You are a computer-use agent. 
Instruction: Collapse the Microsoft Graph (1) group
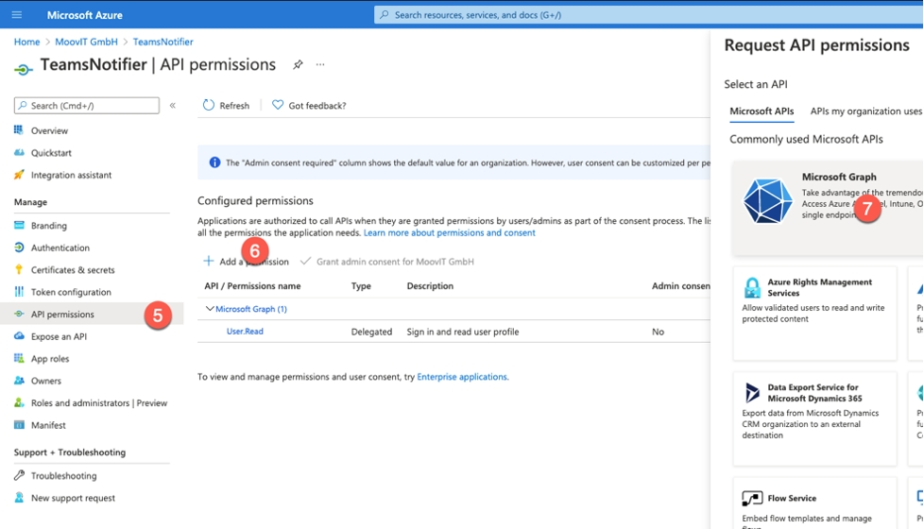click(x=210, y=309)
